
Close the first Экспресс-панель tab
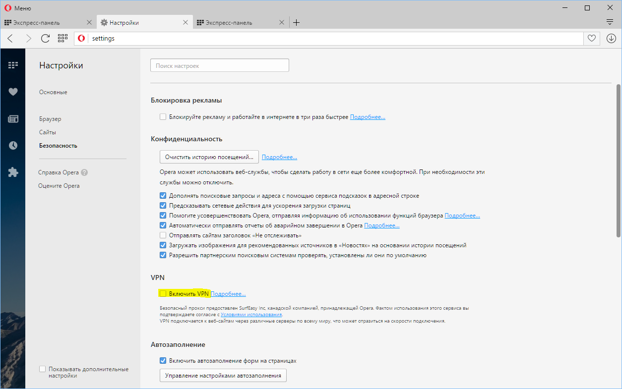click(x=89, y=22)
